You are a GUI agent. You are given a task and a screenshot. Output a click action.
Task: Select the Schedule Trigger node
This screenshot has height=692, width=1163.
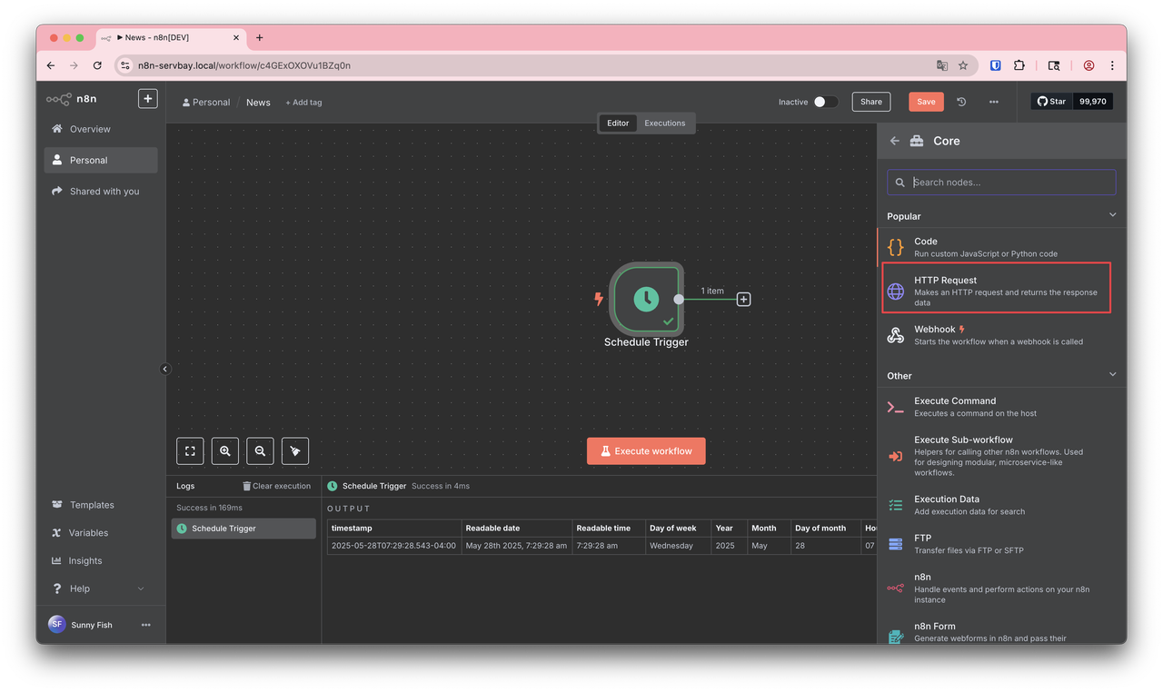646,299
